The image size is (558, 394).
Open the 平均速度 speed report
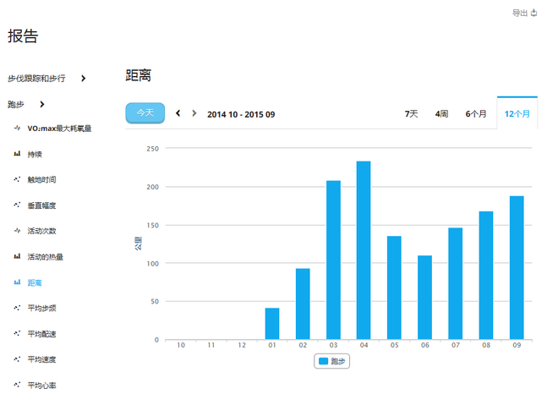[41, 359]
